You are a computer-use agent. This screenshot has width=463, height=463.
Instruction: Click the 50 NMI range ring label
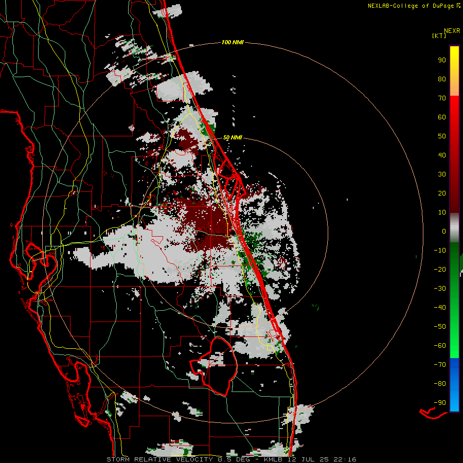click(x=233, y=137)
